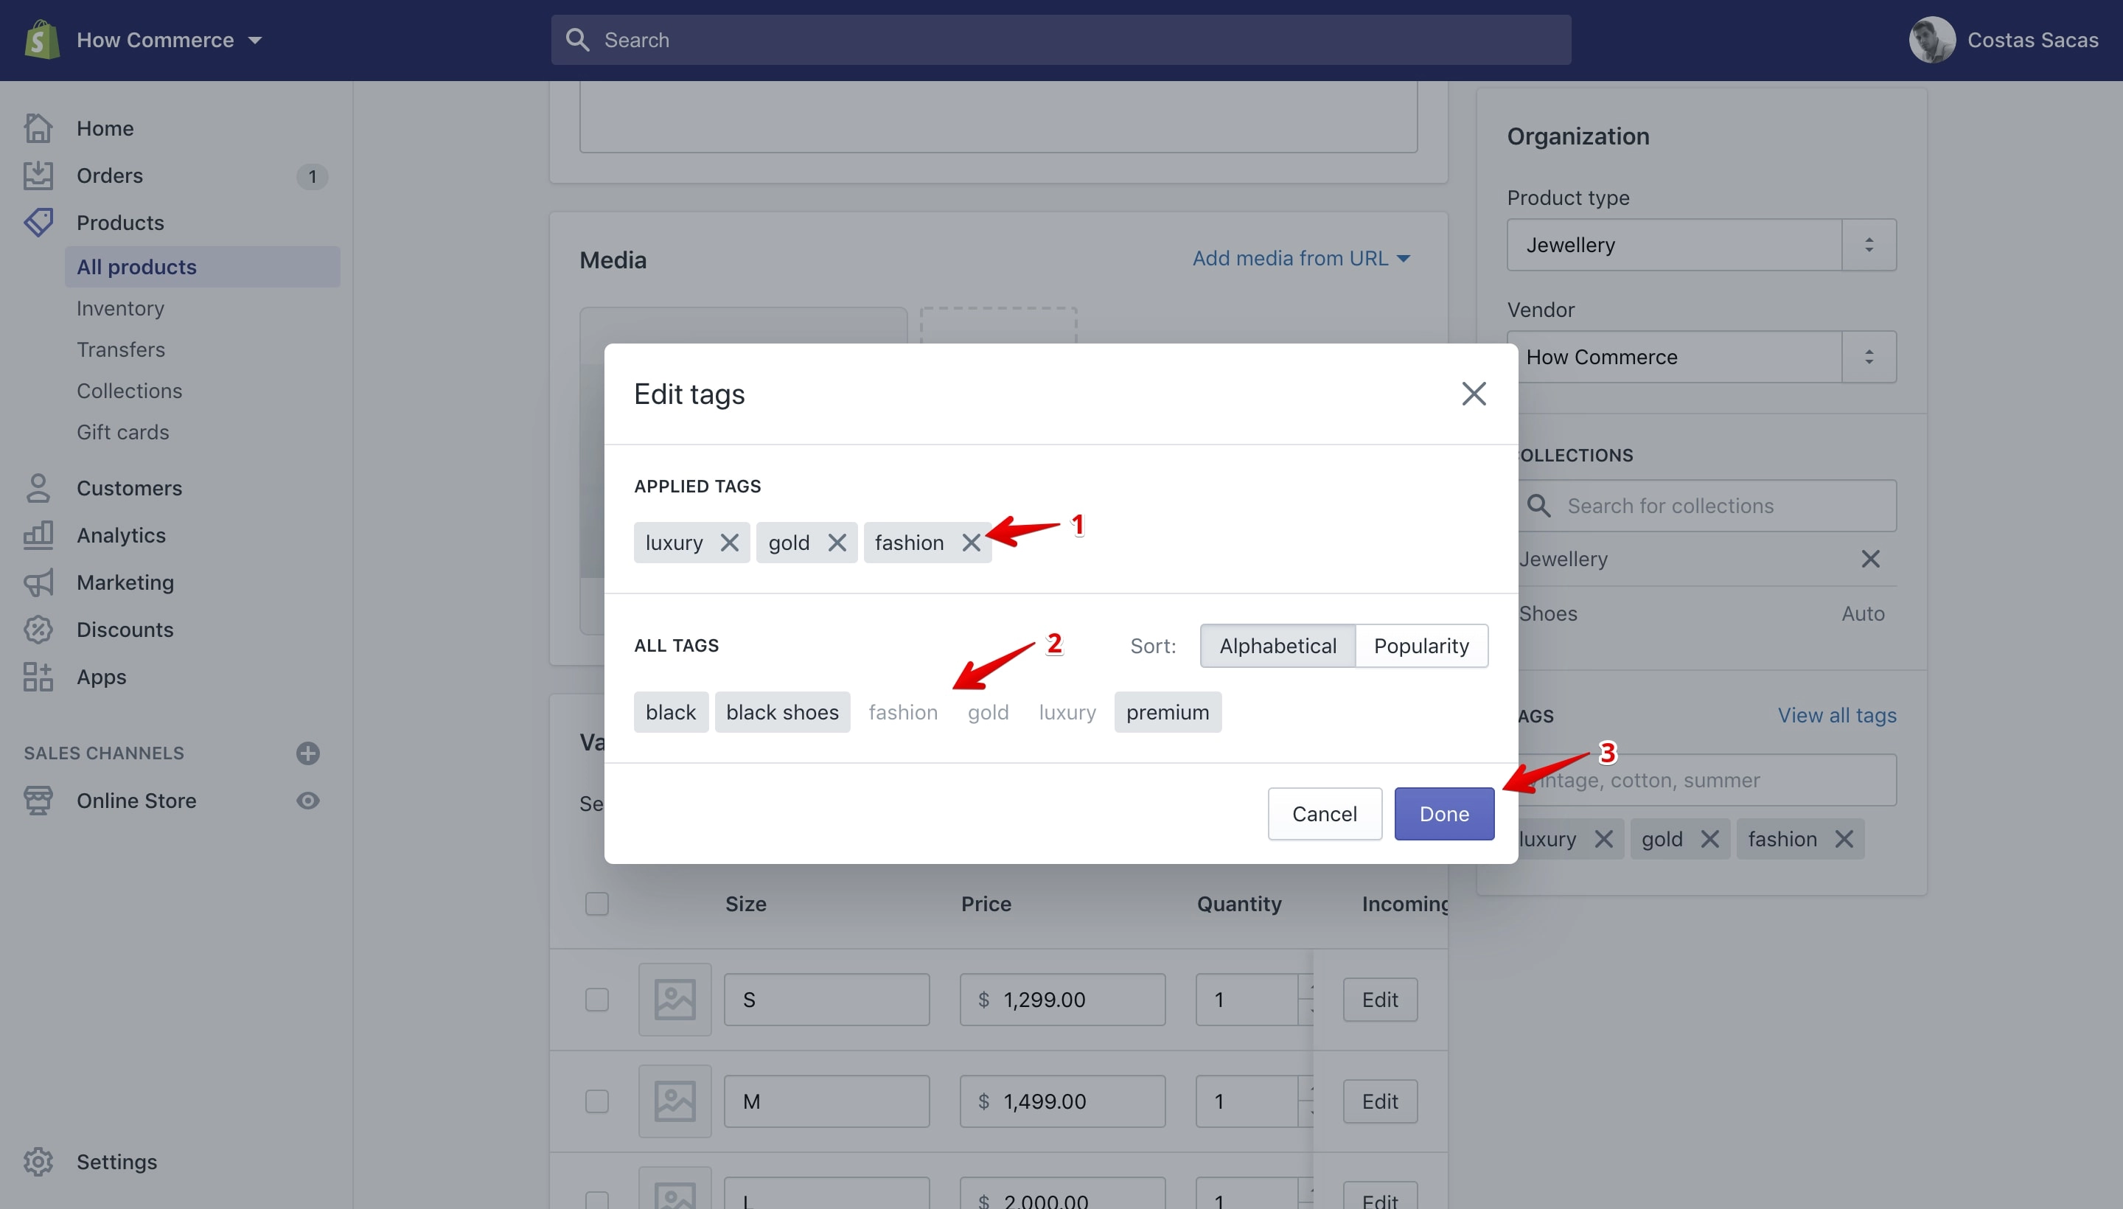This screenshot has width=2123, height=1209.
Task: Focus the top Search bar
Action: click(1060, 40)
